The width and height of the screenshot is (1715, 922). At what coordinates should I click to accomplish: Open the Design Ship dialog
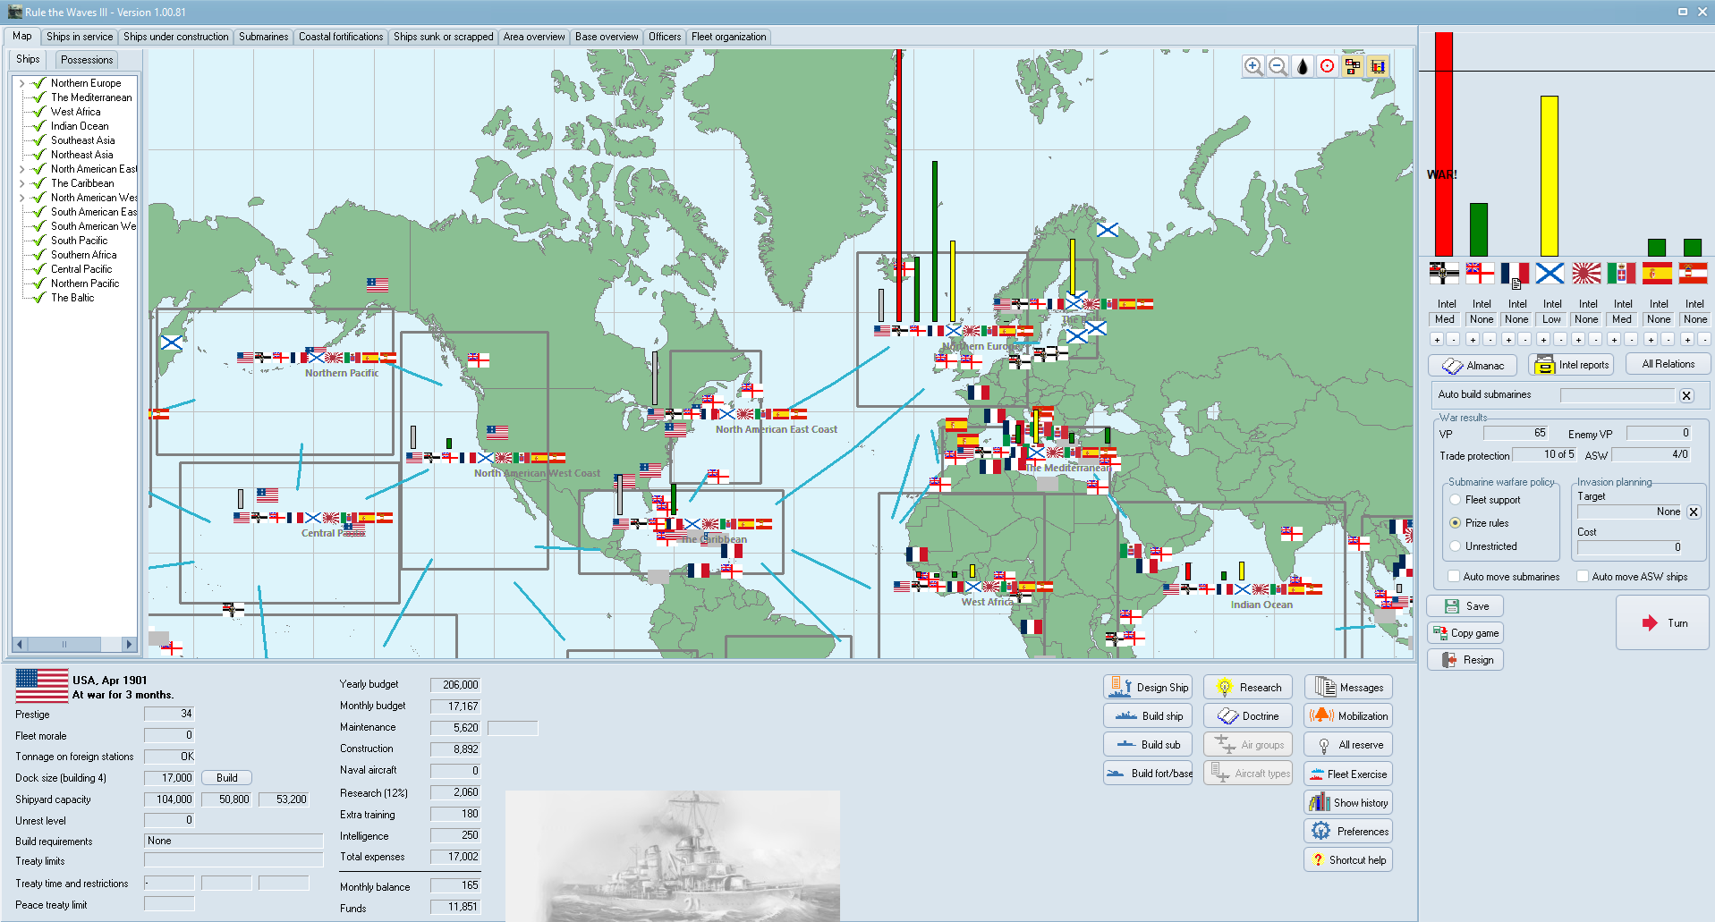point(1148,688)
